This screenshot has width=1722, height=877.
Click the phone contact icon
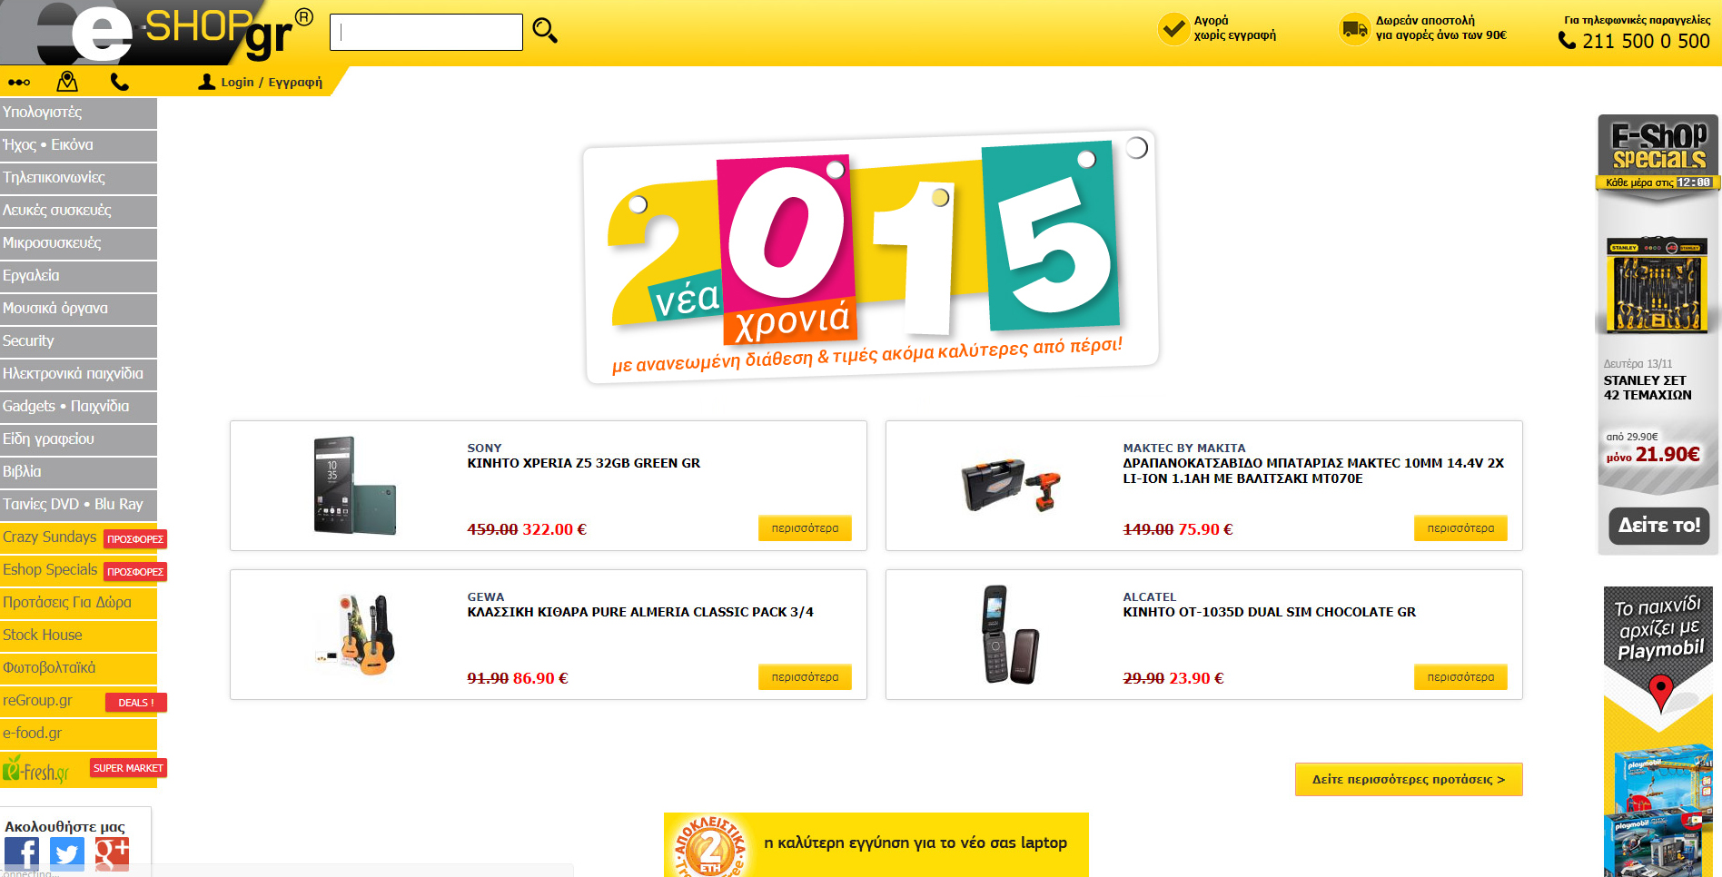[119, 82]
